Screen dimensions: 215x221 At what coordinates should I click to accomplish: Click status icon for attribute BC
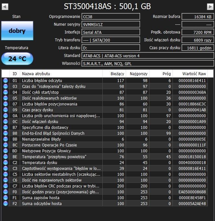point(6,145)
